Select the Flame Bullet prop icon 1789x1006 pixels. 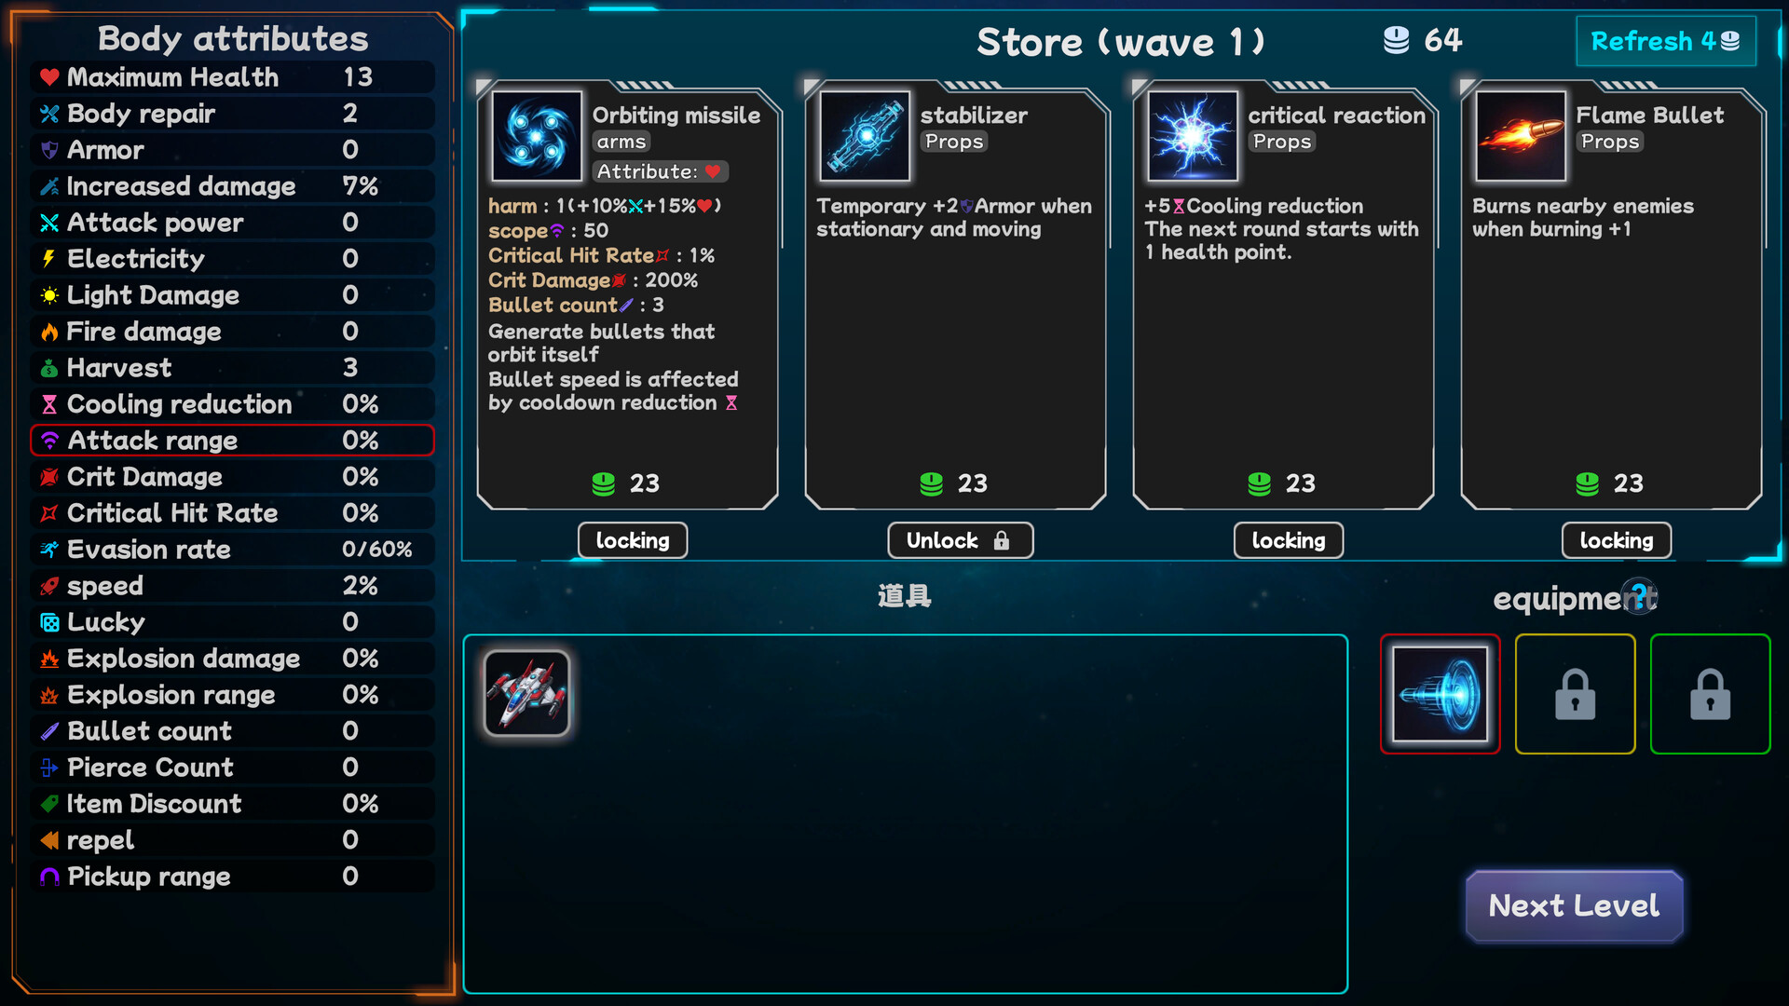coord(1521,136)
